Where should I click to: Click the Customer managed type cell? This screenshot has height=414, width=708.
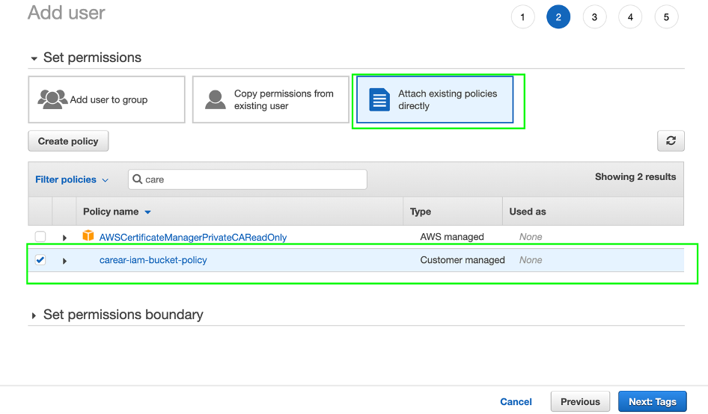click(x=463, y=260)
